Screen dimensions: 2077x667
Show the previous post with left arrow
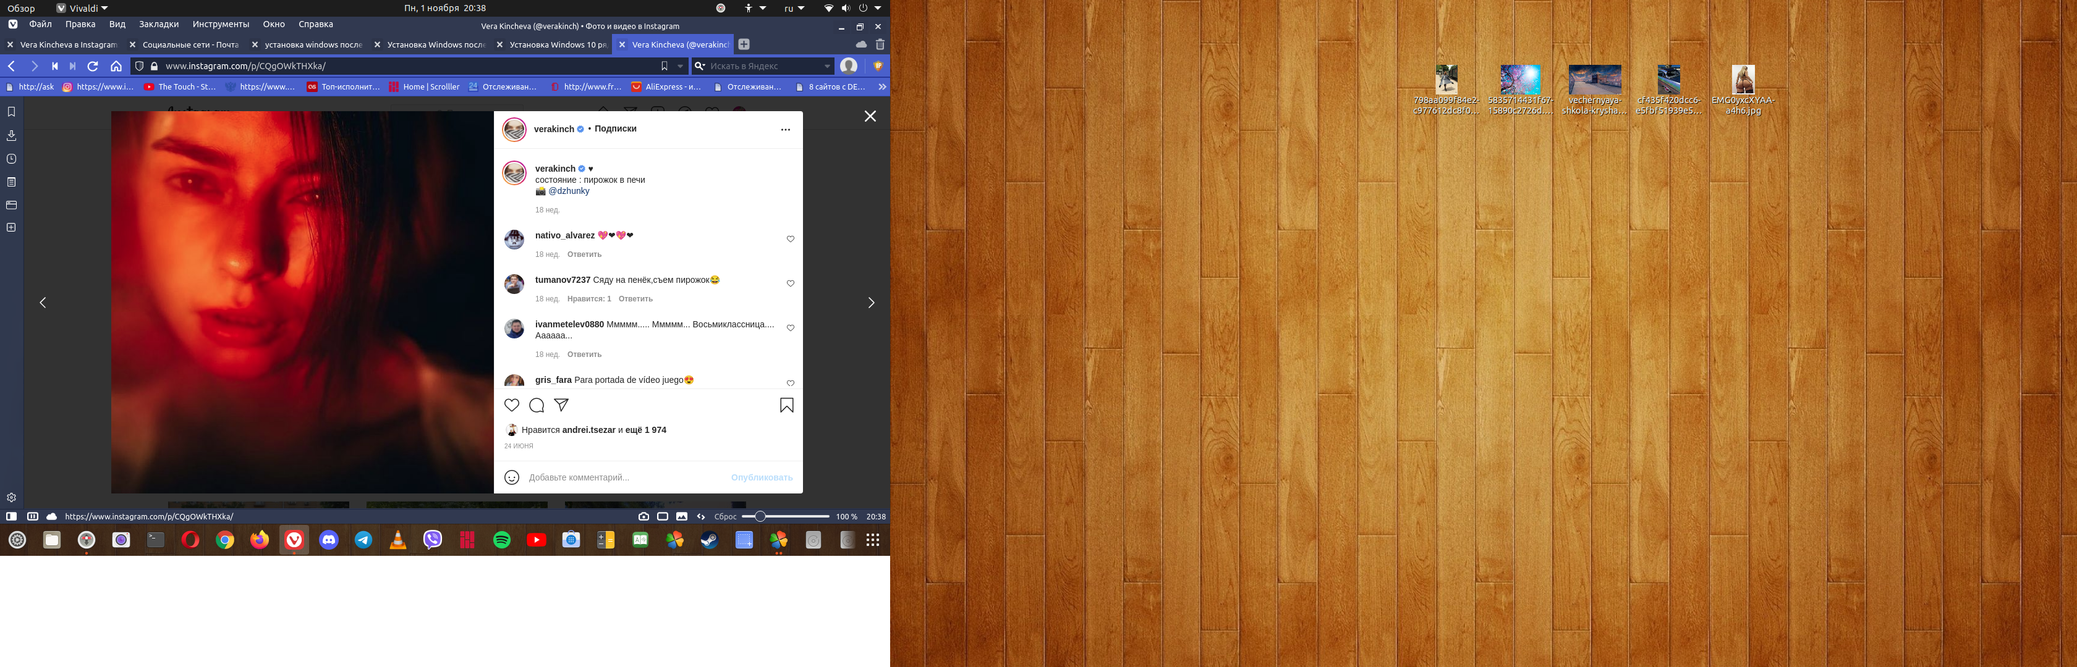[43, 302]
